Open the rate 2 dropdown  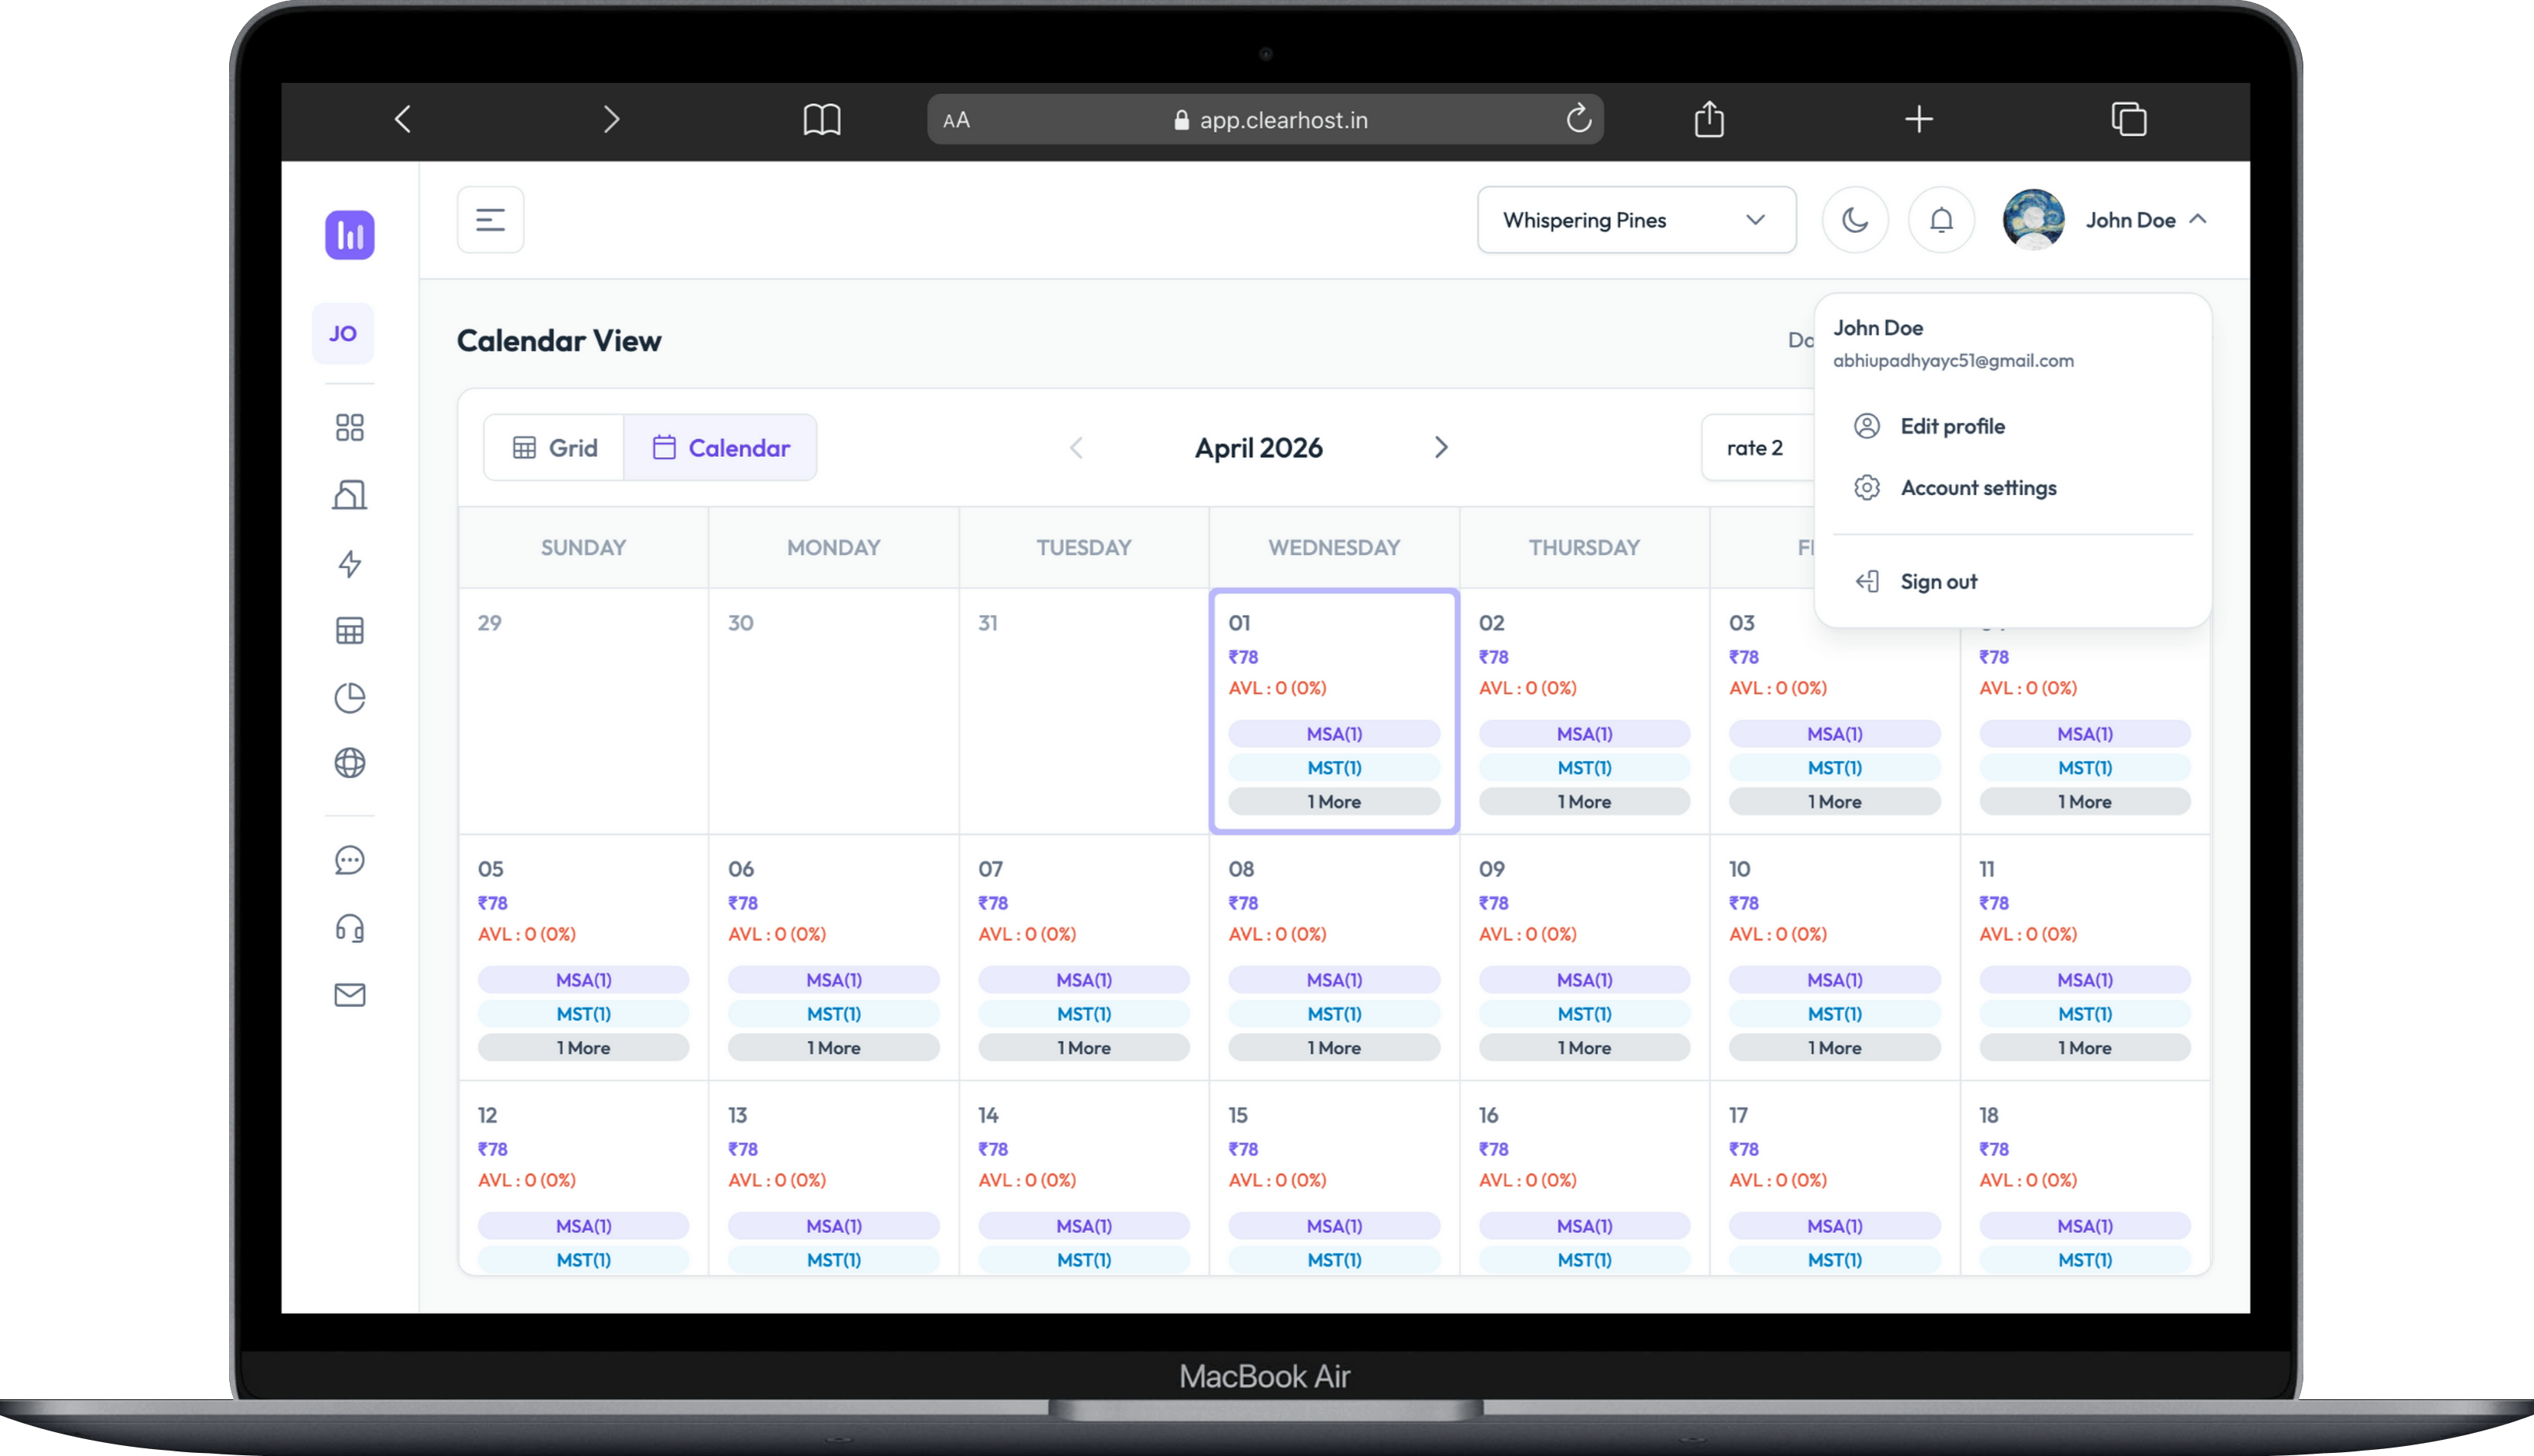tap(1757, 448)
